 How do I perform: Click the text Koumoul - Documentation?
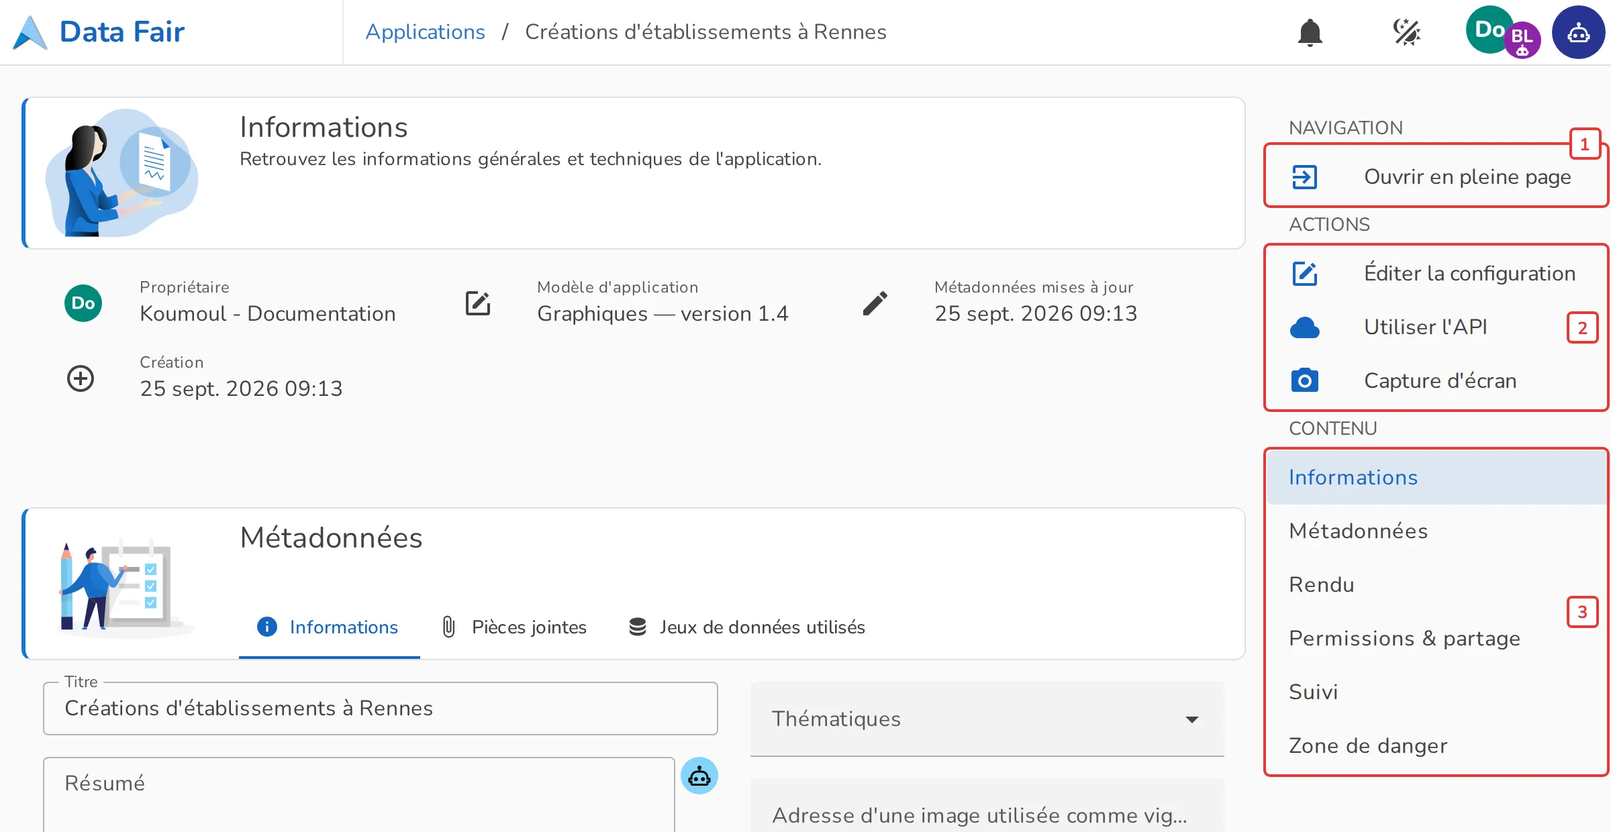[x=268, y=314]
